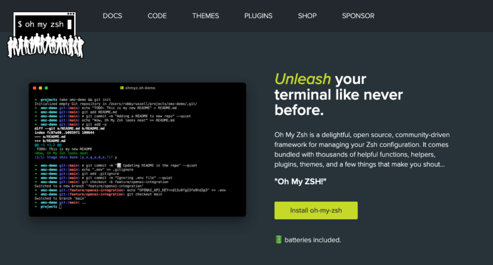Click the oh my zsh logo

46,35
